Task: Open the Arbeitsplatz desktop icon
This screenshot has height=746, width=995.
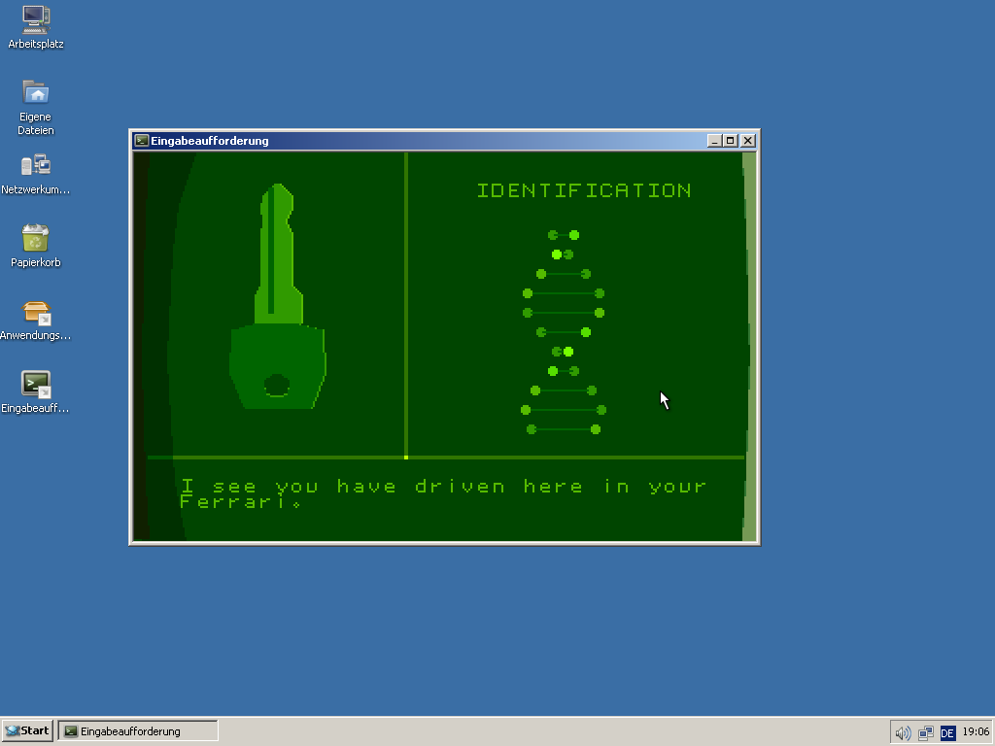Action: pos(36,18)
